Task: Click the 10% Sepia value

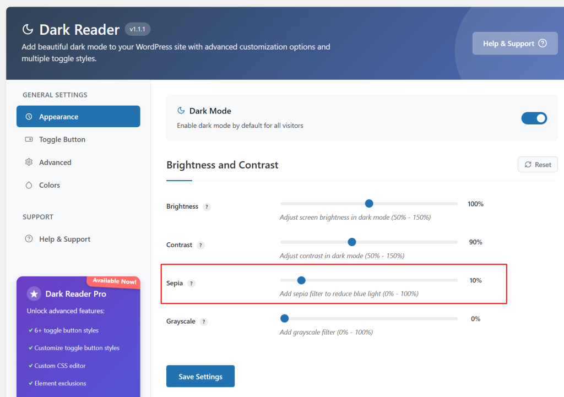Action: tap(475, 280)
